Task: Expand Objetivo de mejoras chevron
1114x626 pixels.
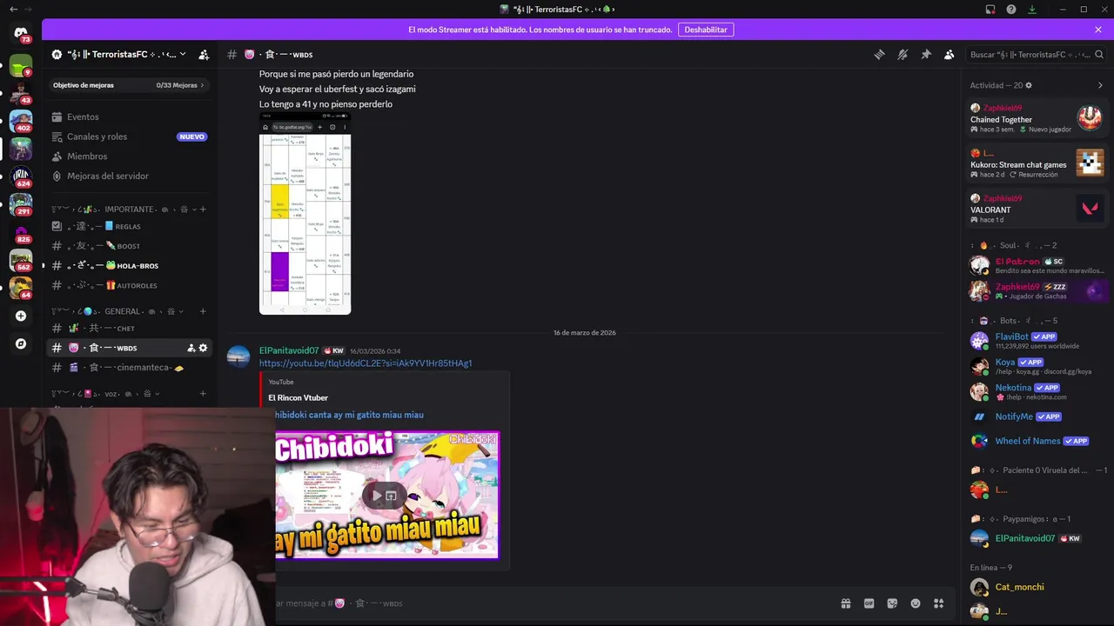Action: pyautogui.click(x=202, y=85)
